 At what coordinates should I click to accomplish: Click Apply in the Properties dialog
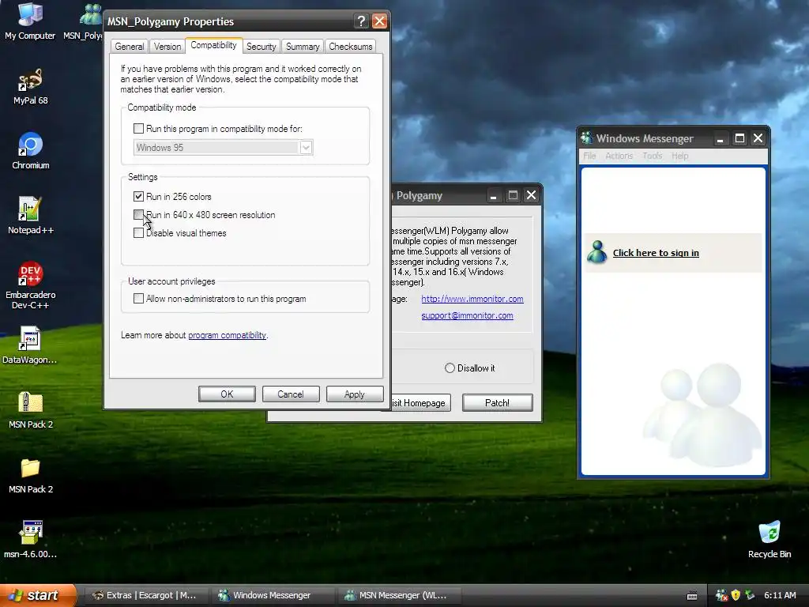point(355,394)
